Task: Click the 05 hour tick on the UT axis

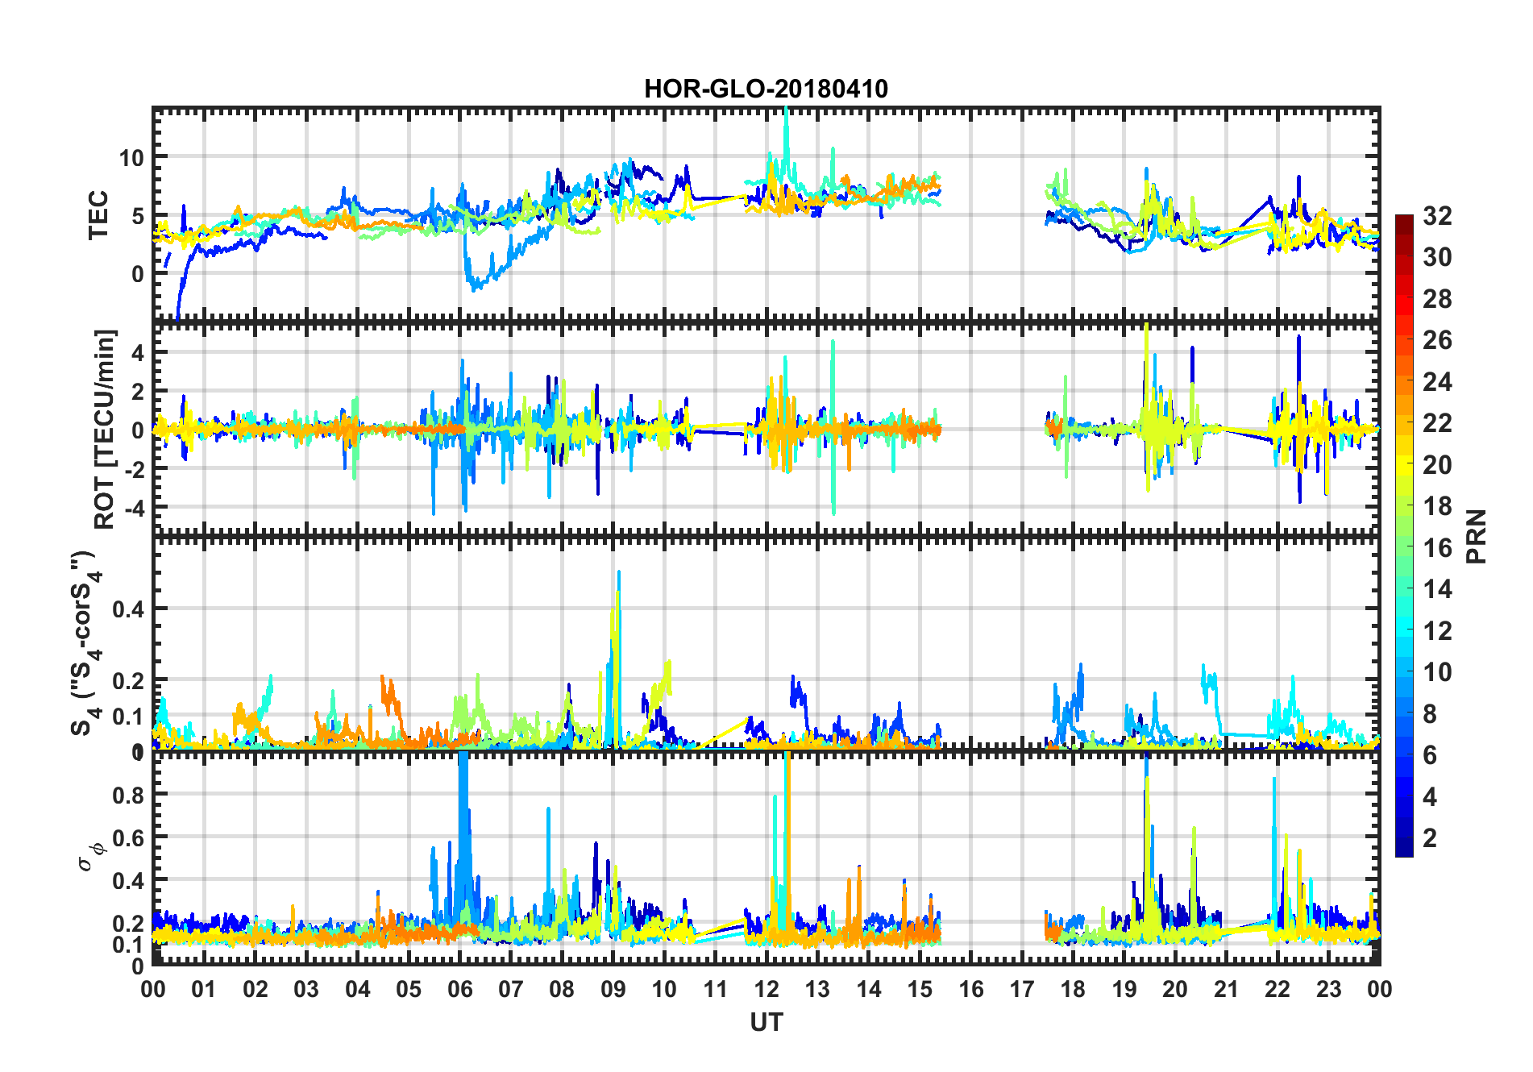Action: [x=409, y=990]
